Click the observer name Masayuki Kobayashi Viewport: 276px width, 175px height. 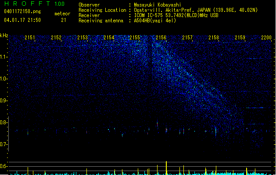point(158,5)
